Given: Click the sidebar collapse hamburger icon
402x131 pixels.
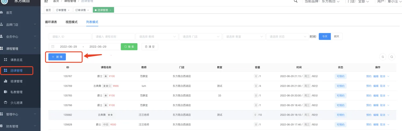Looking at the screenshot, I should pos(46,1).
